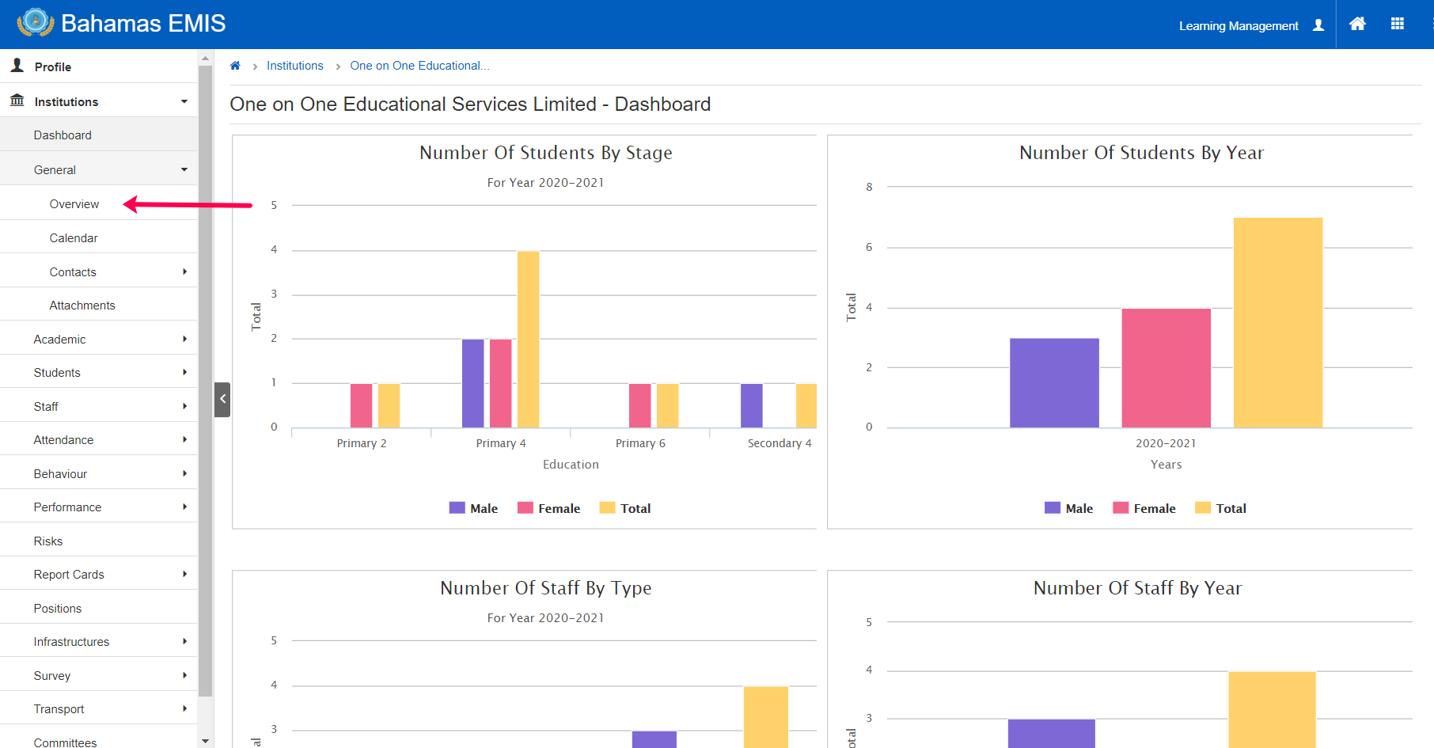
Task: Click the yellow Total bar for 2020-2021
Action: (1278, 323)
